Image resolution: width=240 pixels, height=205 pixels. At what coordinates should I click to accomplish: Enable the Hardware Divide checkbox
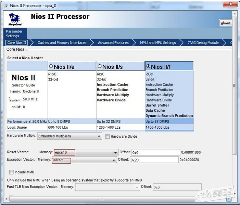pos(108,137)
